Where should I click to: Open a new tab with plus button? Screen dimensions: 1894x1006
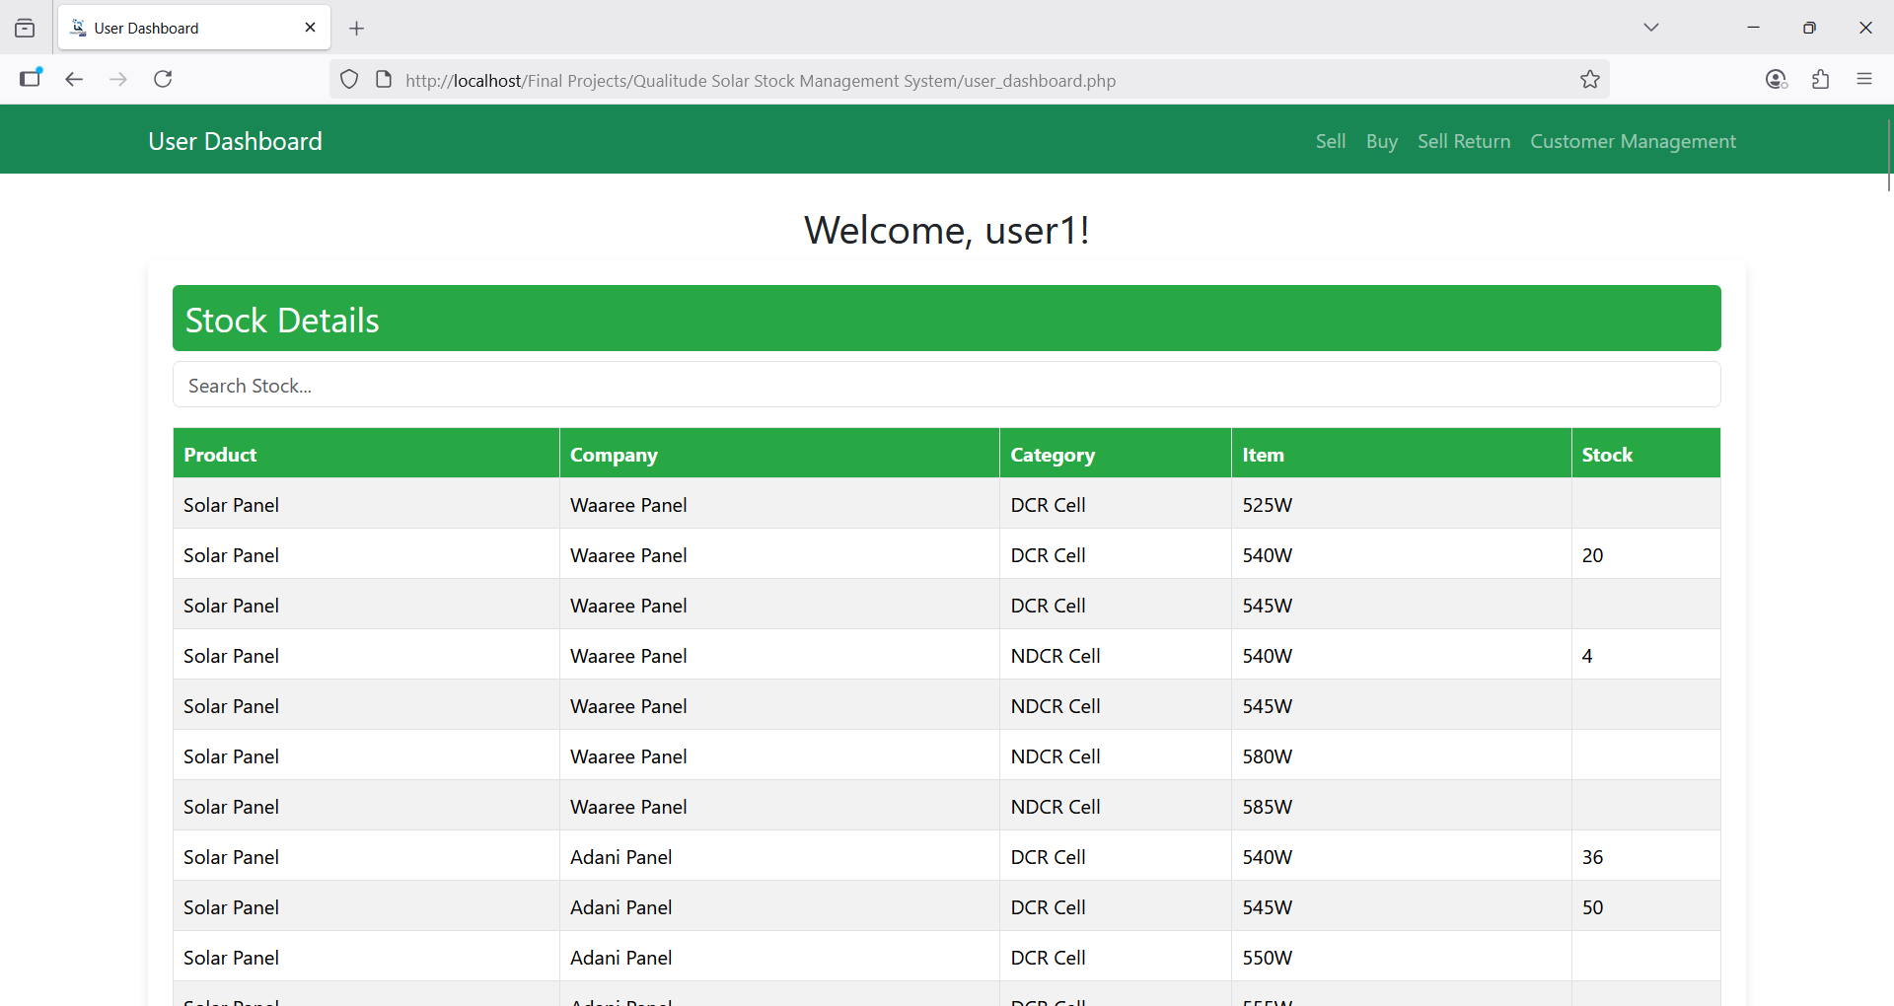(357, 29)
